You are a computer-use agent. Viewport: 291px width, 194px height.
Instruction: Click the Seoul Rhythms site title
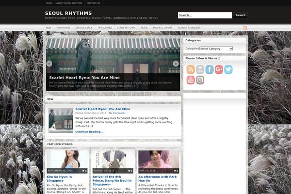click(68, 13)
